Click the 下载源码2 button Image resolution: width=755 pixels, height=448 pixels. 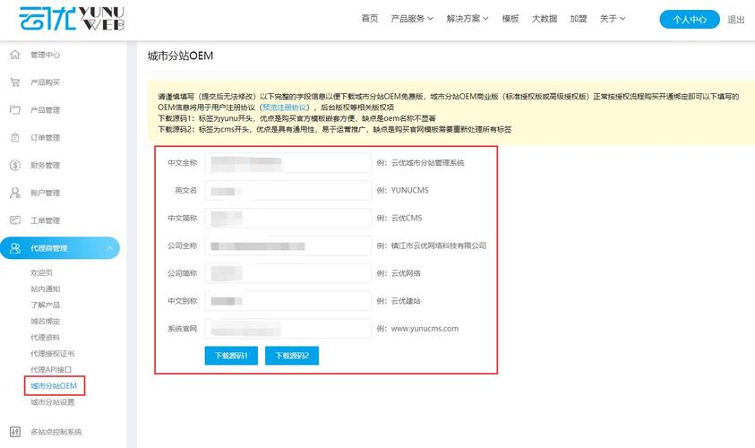292,356
